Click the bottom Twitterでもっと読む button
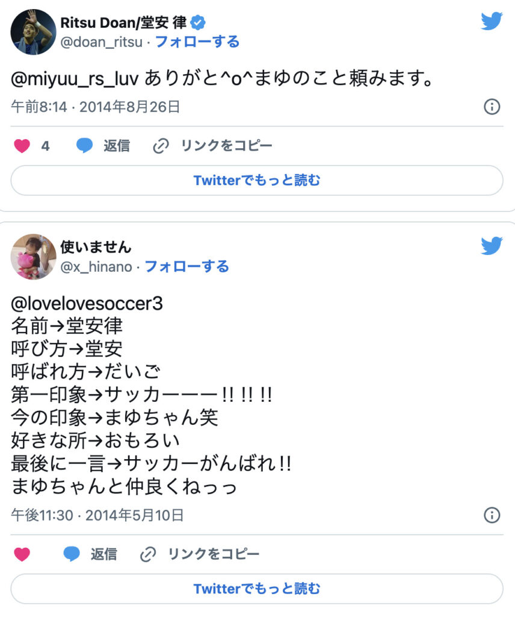This screenshot has width=515, height=617. tap(257, 589)
